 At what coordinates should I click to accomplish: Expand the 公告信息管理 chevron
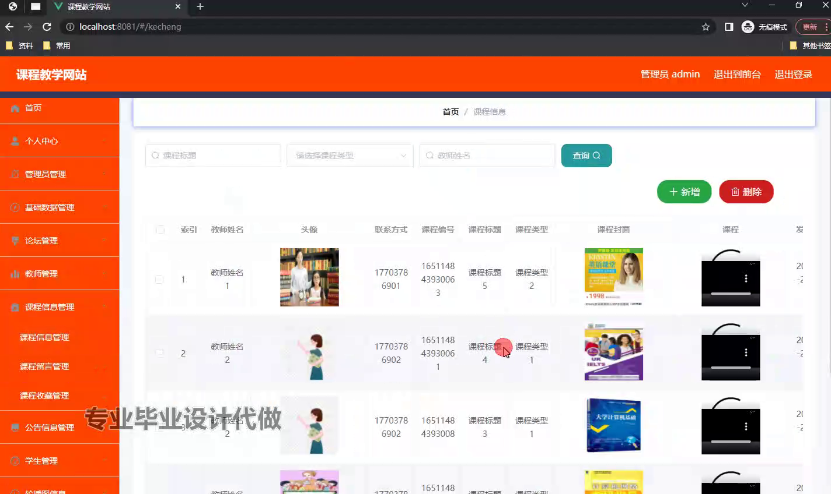pyautogui.click(x=104, y=428)
